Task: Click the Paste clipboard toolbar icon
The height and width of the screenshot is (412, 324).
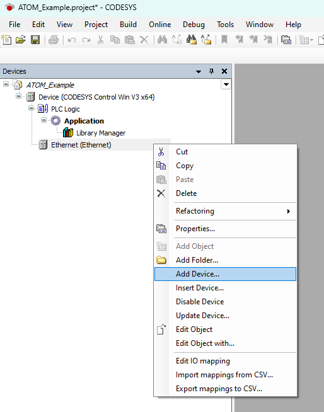Action: 130,40
